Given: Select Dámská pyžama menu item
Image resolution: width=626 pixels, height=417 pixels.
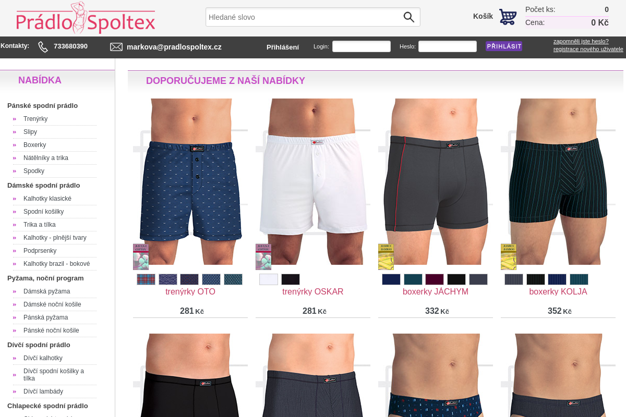Looking at the screenshot, I should tap(46, 291).
